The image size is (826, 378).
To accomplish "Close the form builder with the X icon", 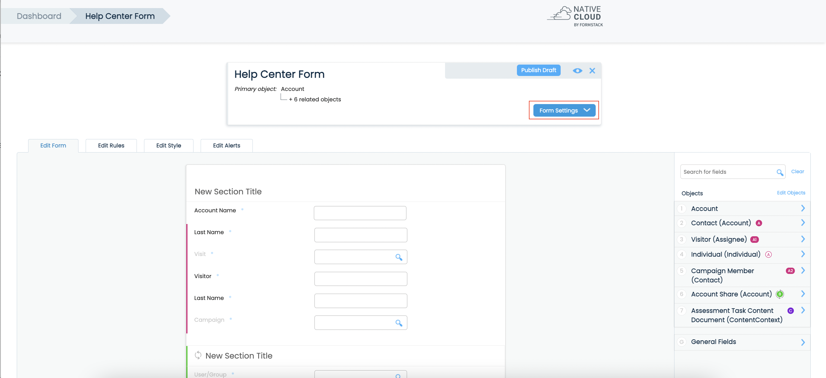I will (592, 71).
